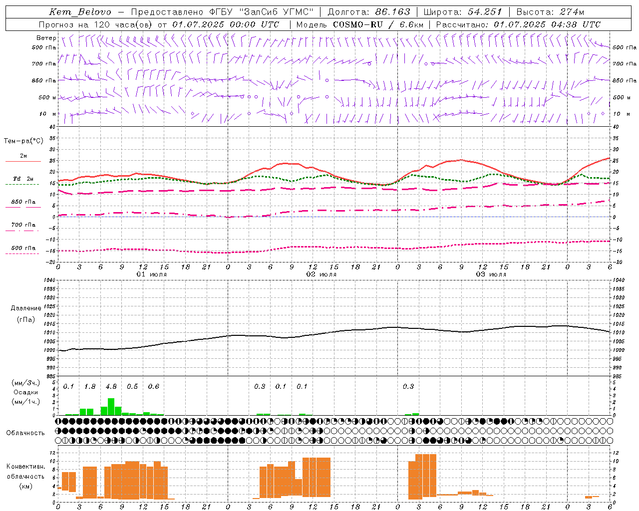Click the 500 м wind level label on left

47,97
